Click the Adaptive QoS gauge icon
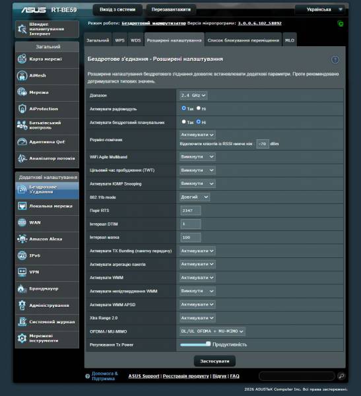 (22, 142)
